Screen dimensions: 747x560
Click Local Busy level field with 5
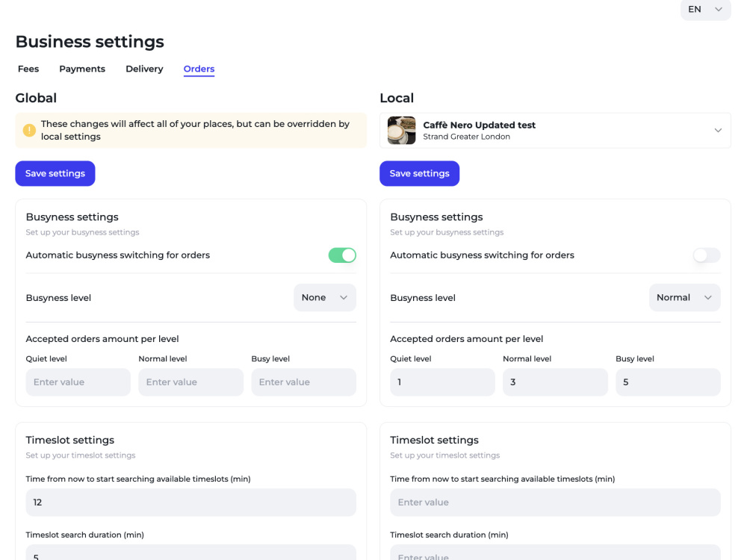click(668, 382)
